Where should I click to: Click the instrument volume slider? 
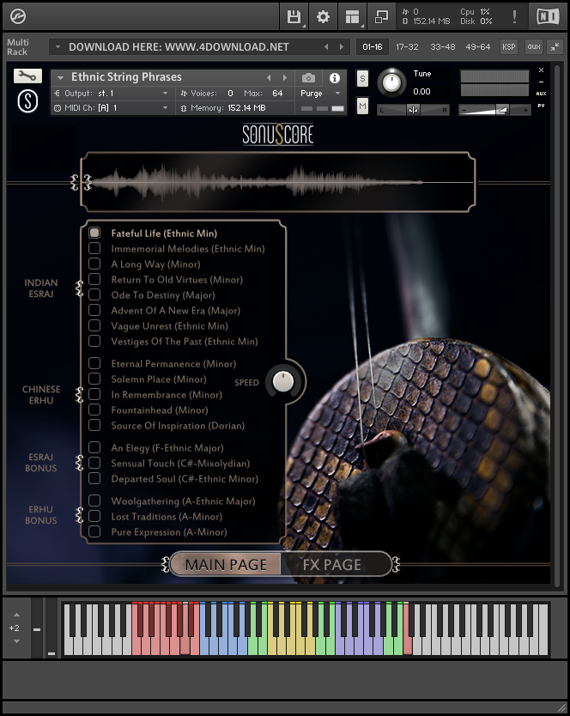click(x=494, y=110)
